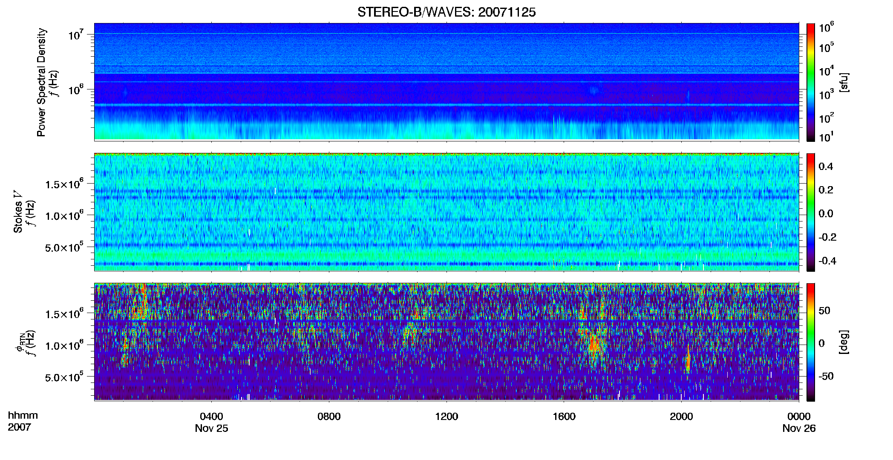Click the 1200 time axis label
Image resolution: width=893 pixels, height=460 pixels.
[446, 417]
